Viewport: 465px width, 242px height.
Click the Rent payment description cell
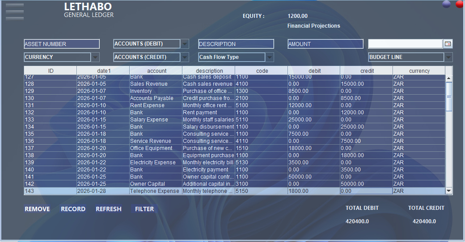point(209,112)
